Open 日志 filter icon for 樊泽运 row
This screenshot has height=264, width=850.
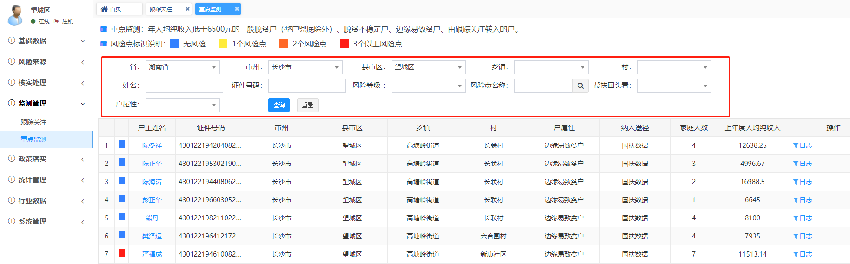click(796, 237)
